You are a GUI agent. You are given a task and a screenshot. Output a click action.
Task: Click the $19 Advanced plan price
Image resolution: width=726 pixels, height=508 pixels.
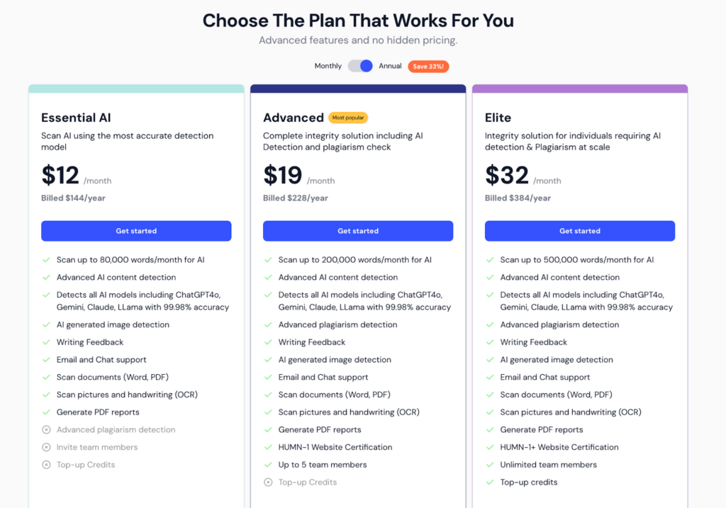pos(282,175)
